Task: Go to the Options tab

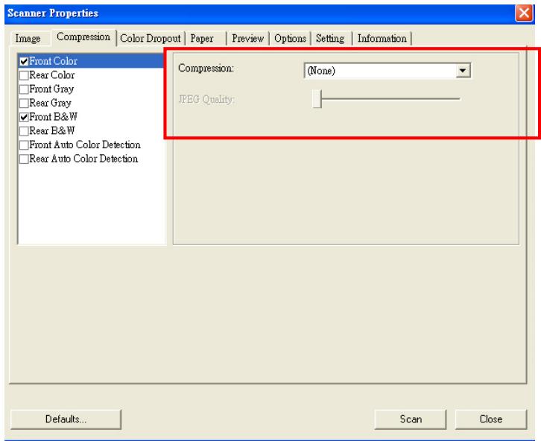Action: (x=291, y=39)
